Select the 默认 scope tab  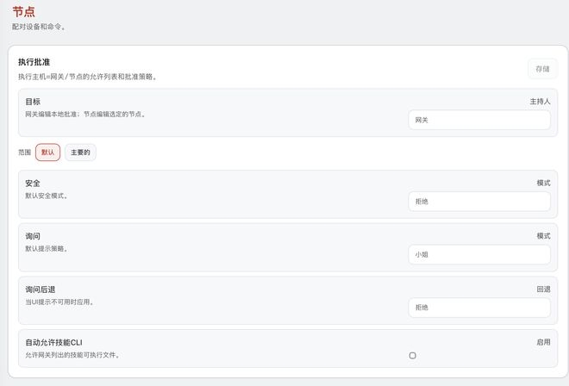click(48, 153)
